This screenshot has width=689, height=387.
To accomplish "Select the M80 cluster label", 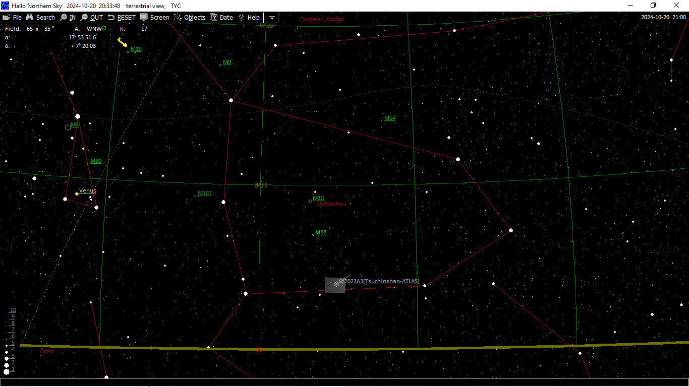I will point(96,161).
